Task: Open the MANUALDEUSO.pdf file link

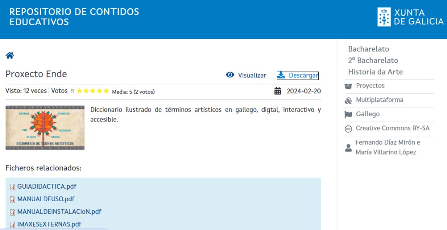Action: (46, 199)
